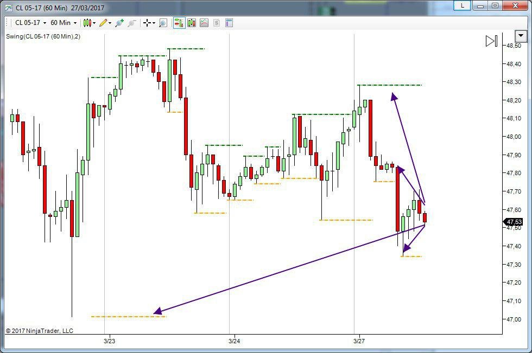Click the current price marker 47,53
This screenshot has width=532, height=353.
[x=514, y=222]
